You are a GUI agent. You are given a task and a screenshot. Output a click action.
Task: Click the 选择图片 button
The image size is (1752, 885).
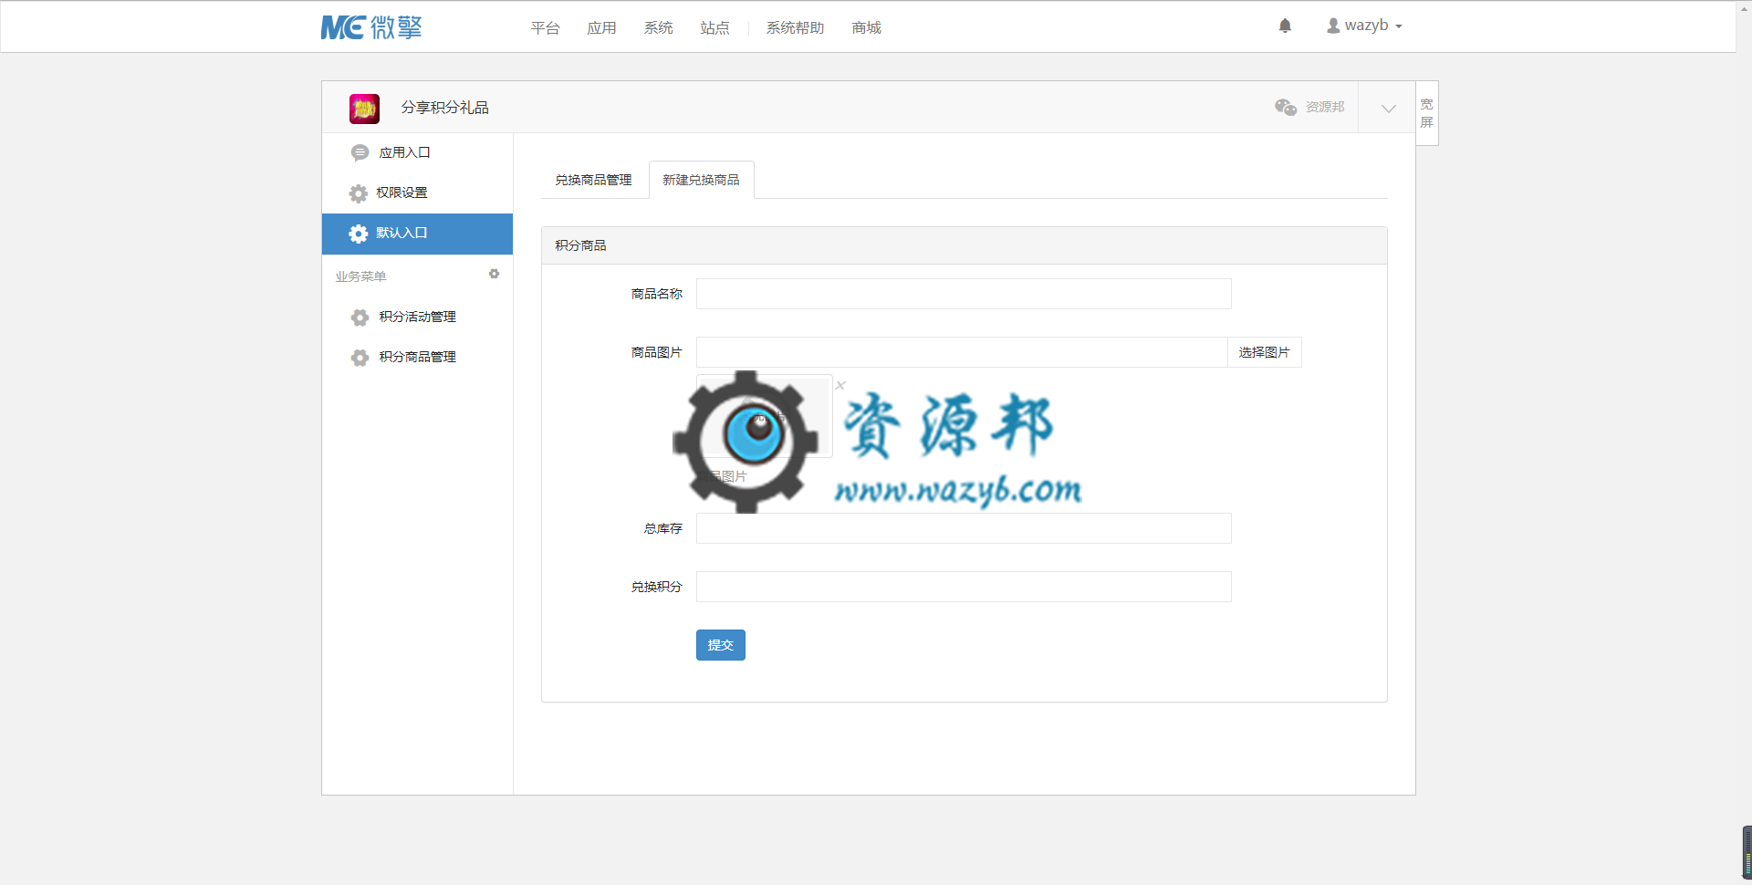click(x=1264, y=352)
